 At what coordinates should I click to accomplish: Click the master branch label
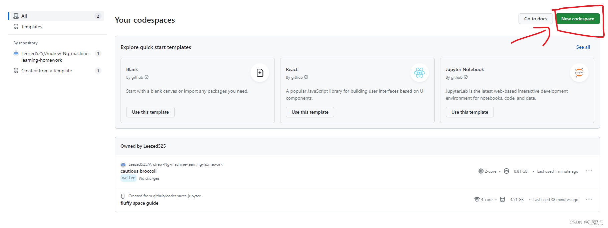(x=129, y=178)
